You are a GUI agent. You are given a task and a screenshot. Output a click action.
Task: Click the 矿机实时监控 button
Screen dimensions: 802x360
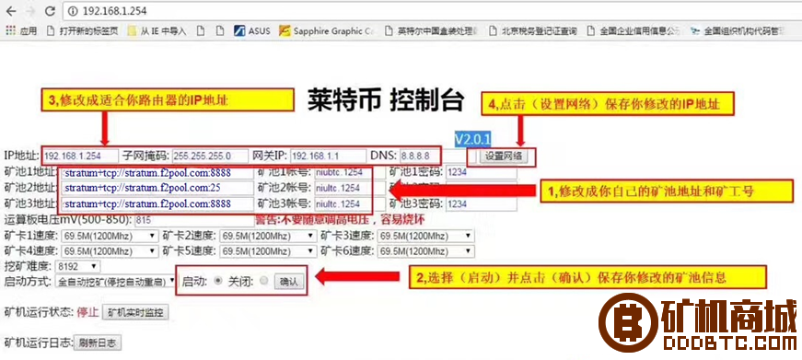[x=135, y=312]
